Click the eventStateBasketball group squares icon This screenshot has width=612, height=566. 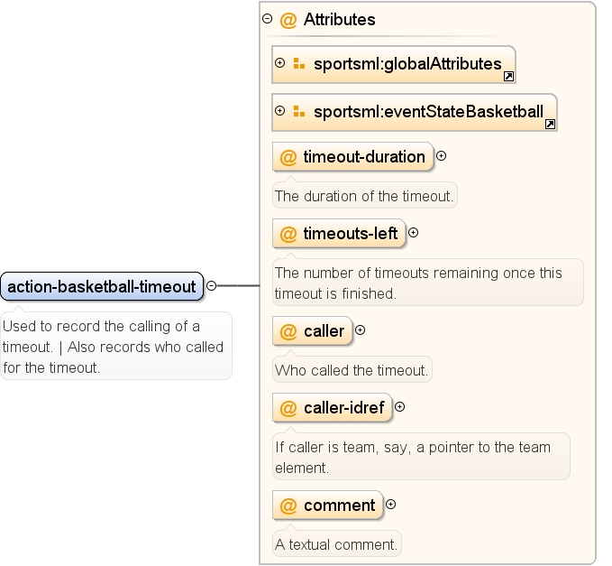(299, 111)
